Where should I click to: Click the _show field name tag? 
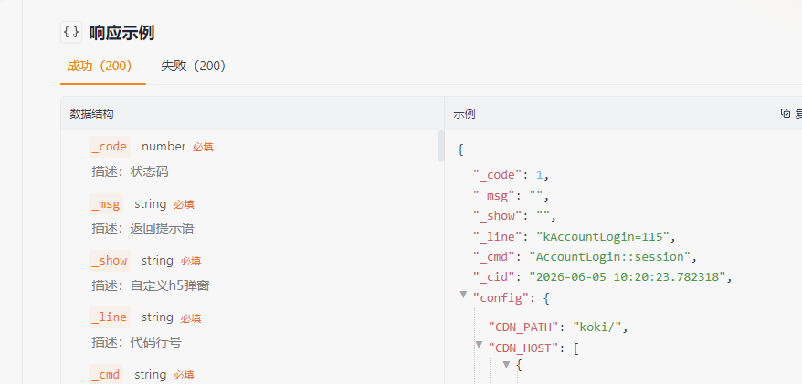click(110, 261)
